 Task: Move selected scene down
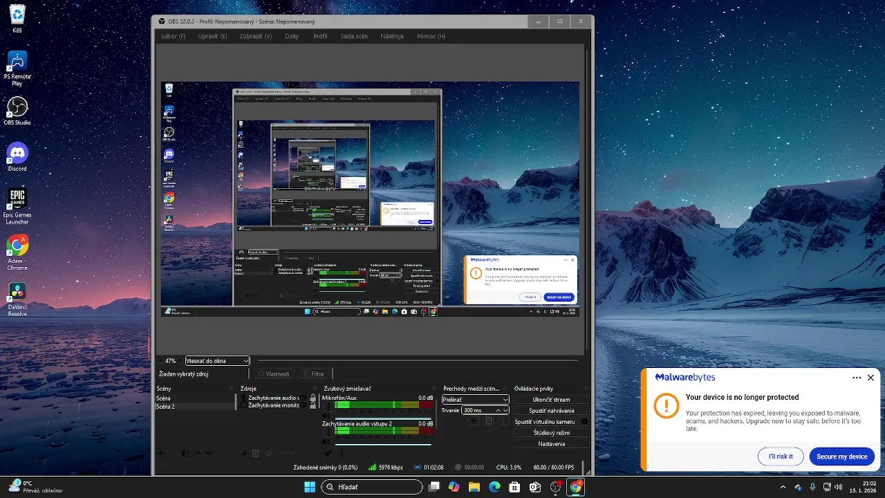(x=208, y=453)
